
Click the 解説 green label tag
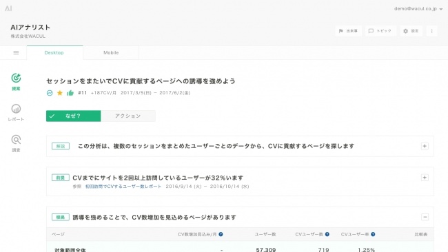point(61,146)
